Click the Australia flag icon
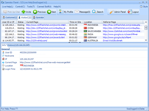 click(x=85, y=40)
